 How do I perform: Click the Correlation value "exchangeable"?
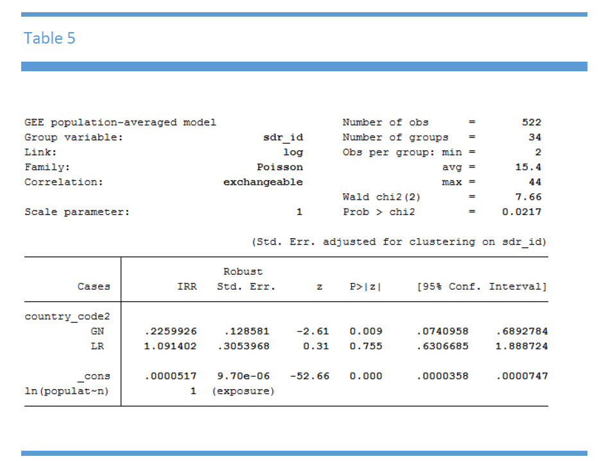[263, 182]
